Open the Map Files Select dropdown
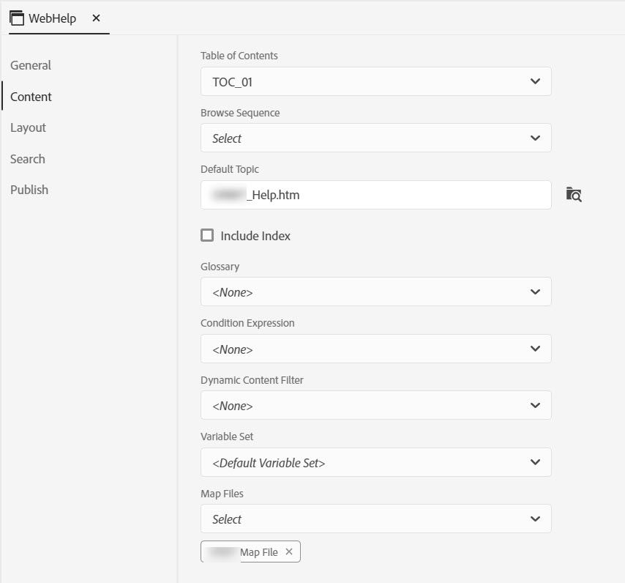625x583 pixels. point(375,519)
